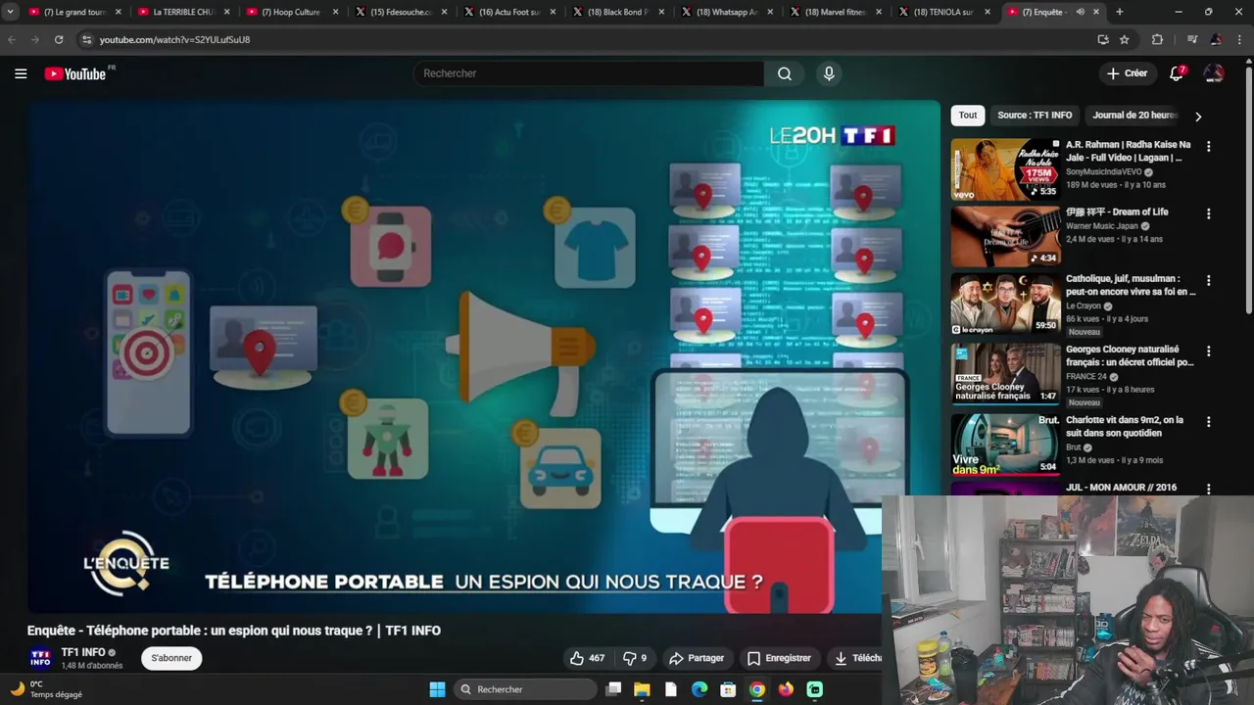Click the Partager button

[x=697, y=658]
